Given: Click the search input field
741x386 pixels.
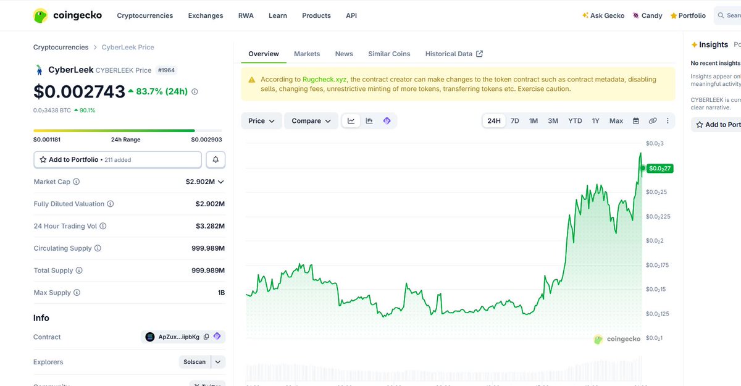Looking at the screenshot, I should pyautogui.click(x=727, y=15).
